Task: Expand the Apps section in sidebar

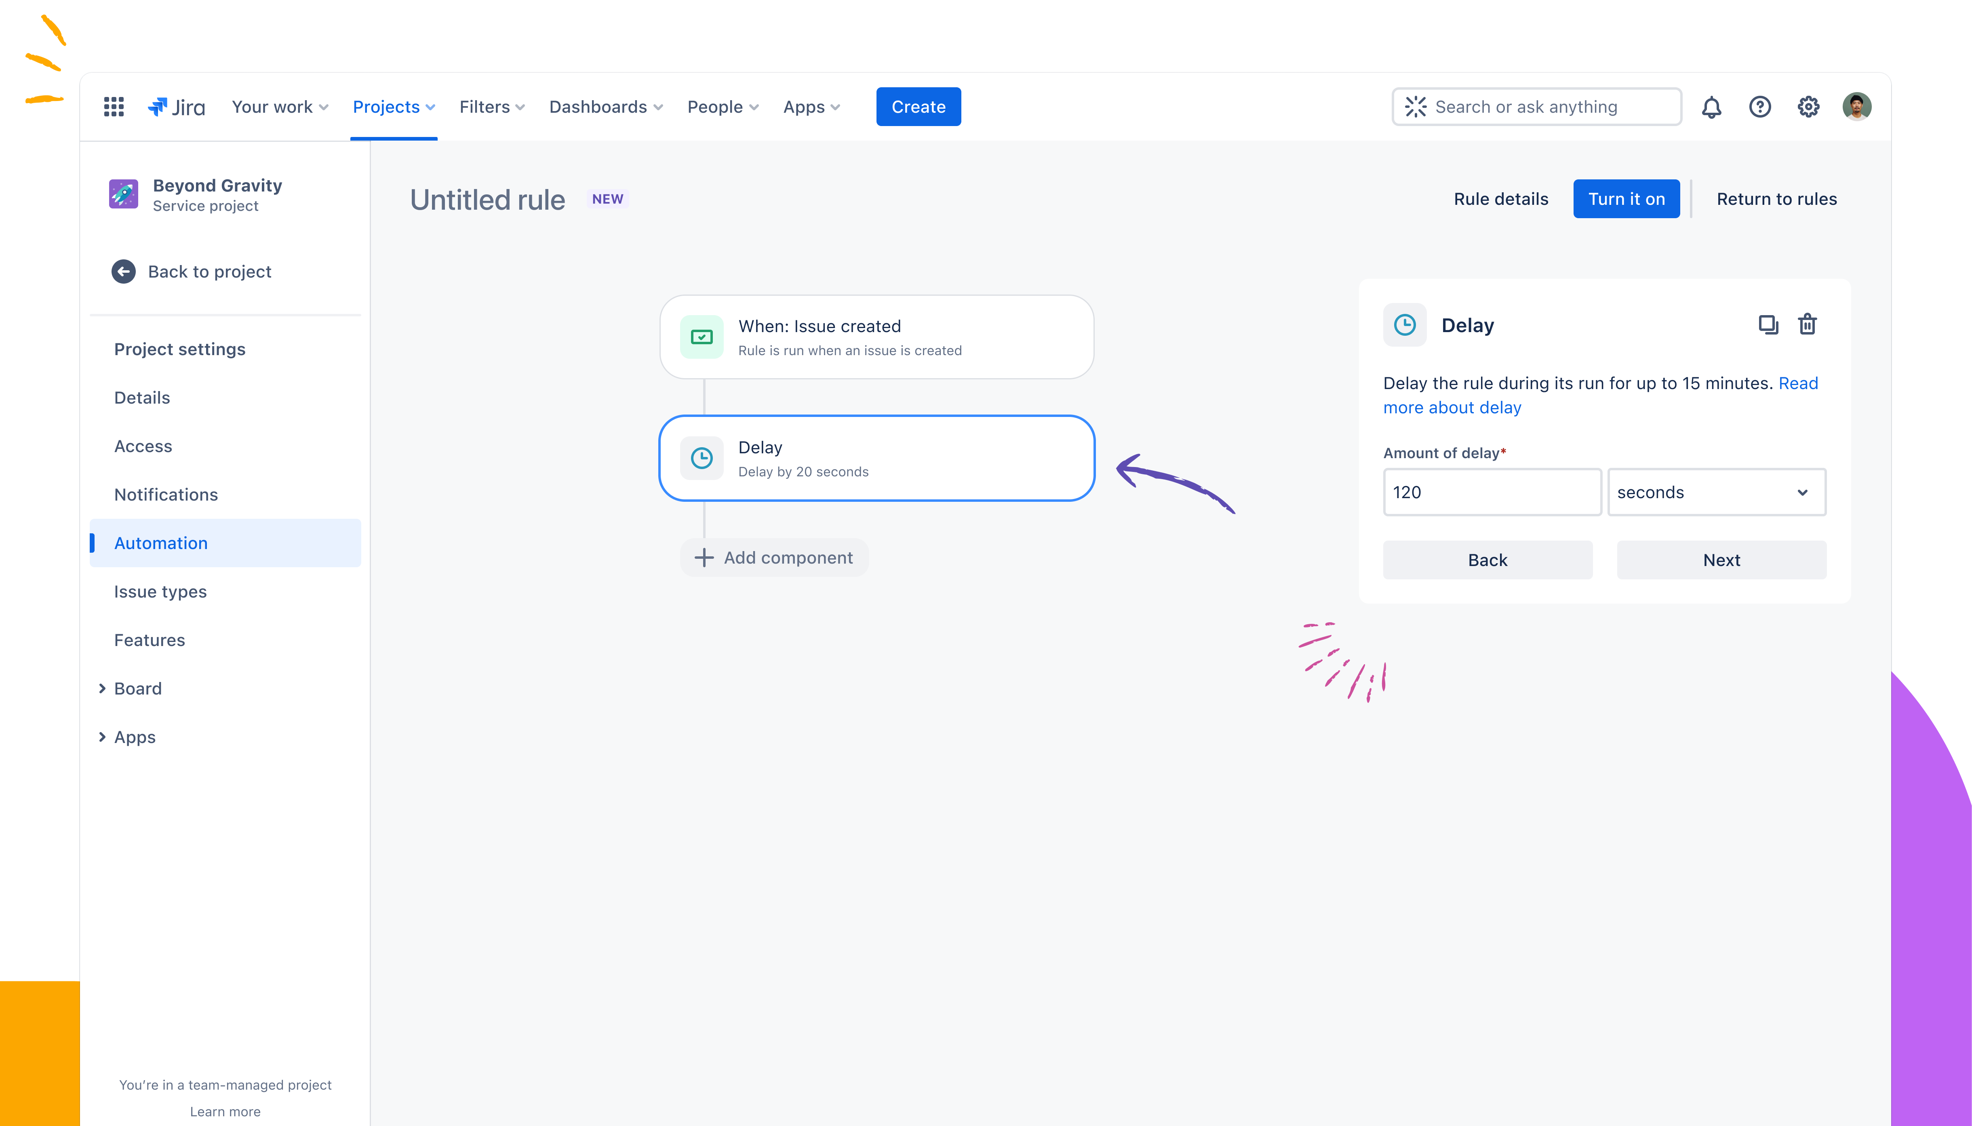Action: click(x=102, y=737)
